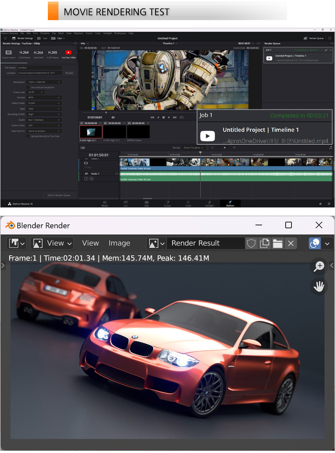Click Blender new image copy icon
Screen dimensions: 335x453
pos(265,243)
